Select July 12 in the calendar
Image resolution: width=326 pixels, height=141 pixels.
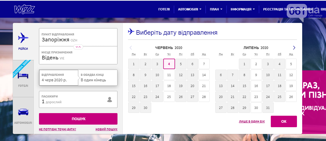point(291,75)
